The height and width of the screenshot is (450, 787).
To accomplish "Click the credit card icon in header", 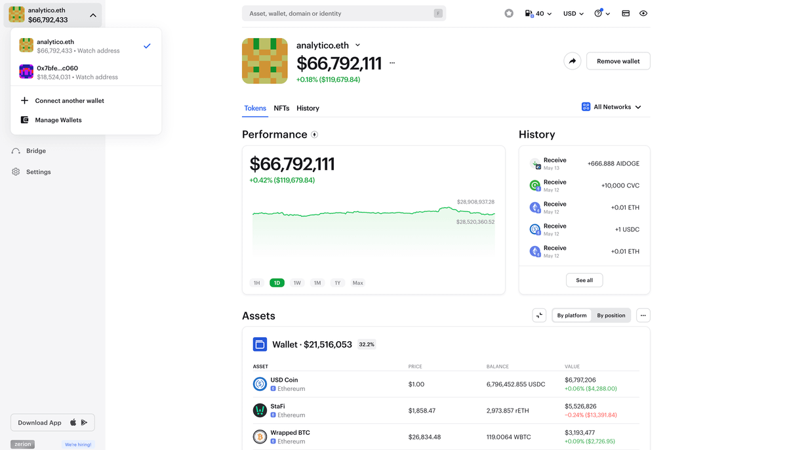I will click(x=626, y=13).
